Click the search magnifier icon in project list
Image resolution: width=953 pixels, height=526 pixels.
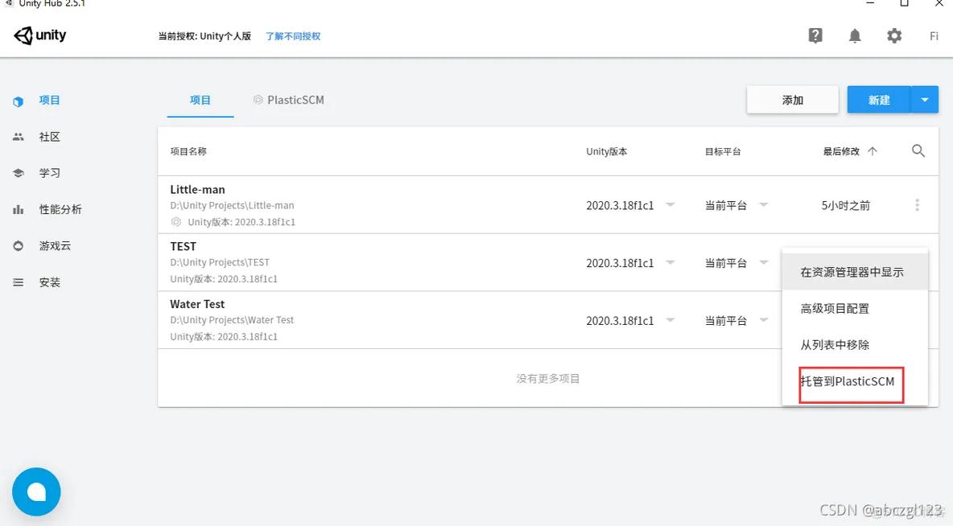(918, 150)
